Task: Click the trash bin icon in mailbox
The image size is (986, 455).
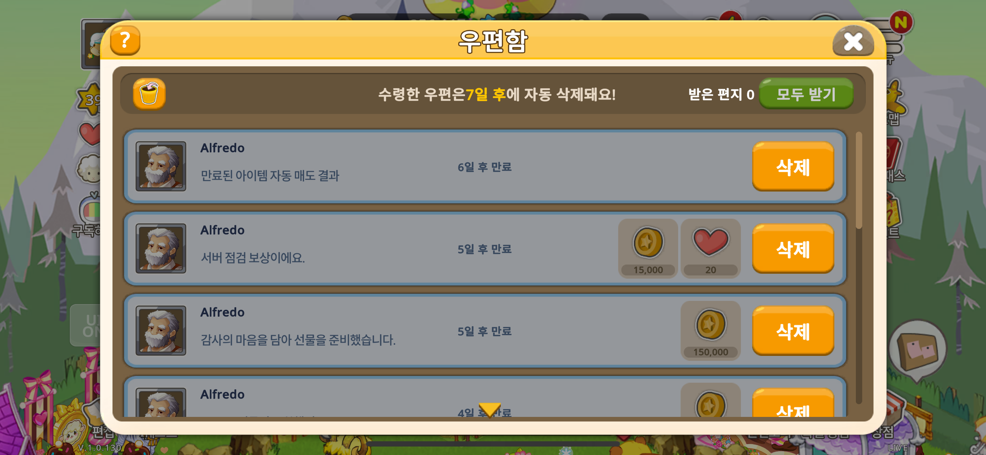Action: (x=149, y=94)
